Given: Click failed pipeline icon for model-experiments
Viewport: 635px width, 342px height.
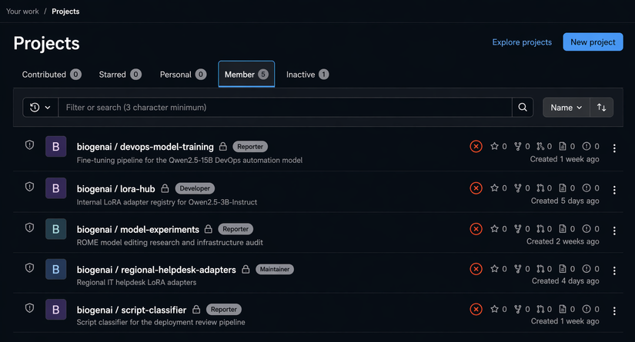Looking at the screenshot, I should point(476,229).
